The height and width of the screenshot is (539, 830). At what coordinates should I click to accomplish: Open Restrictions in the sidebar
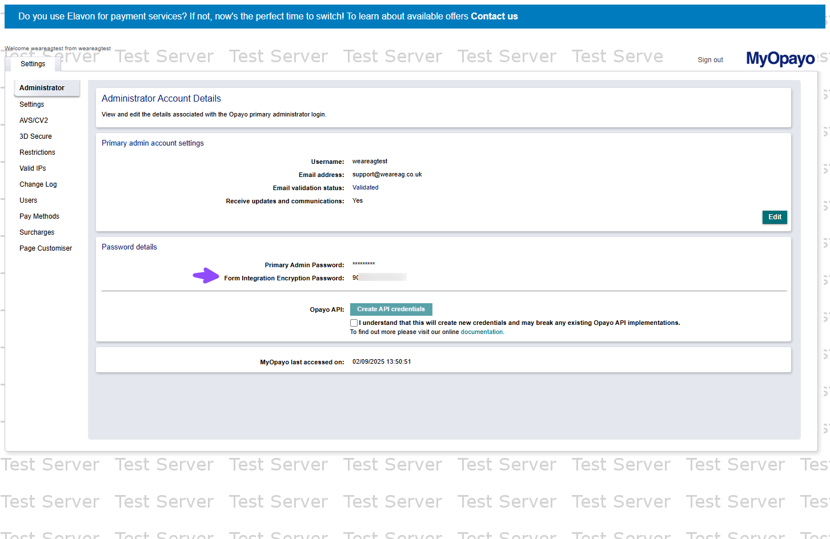click(37, 152)
